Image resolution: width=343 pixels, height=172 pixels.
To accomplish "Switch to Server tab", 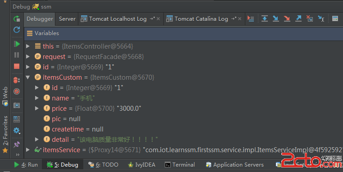I will click(67, 19).
